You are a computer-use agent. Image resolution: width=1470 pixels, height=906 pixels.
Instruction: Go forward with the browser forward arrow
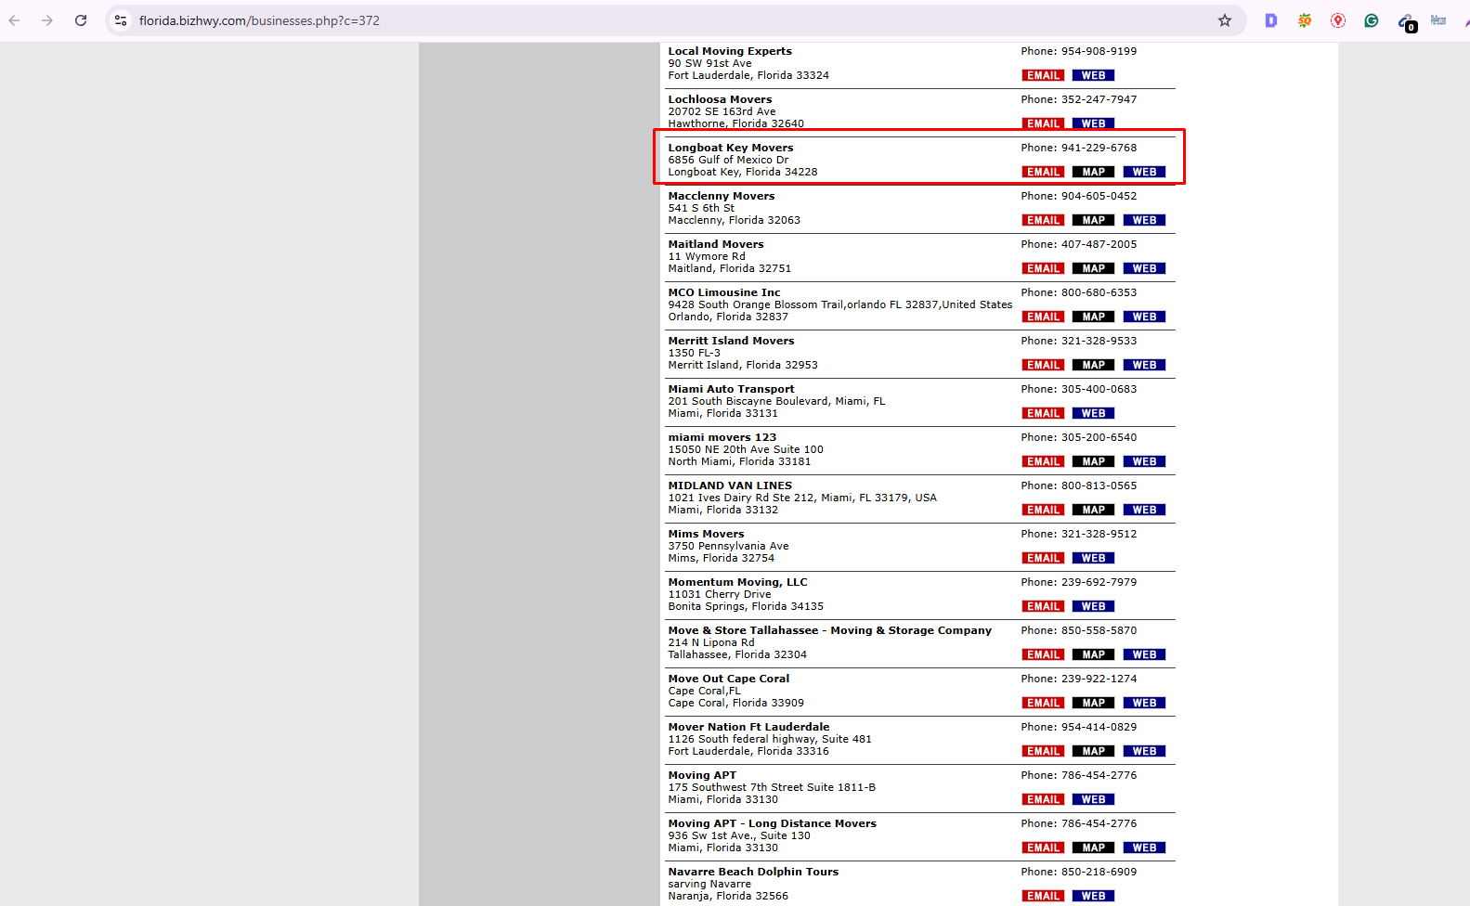point(47,20)
